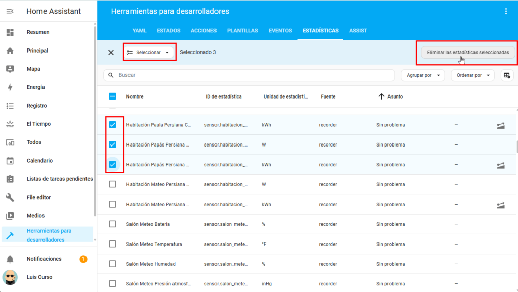Image resolution: width=518 pixels, height=292 pixels.
Task: Click adjust sum icon for Habitación Paula row
Action: 500,125
